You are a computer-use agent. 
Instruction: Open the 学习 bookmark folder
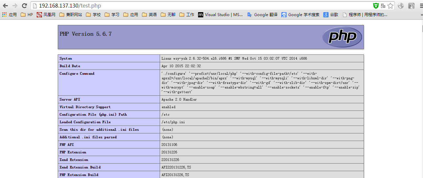point(112,15)
